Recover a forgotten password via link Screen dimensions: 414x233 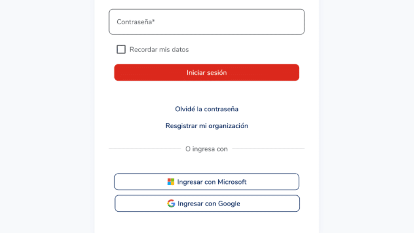pos(207,109)
